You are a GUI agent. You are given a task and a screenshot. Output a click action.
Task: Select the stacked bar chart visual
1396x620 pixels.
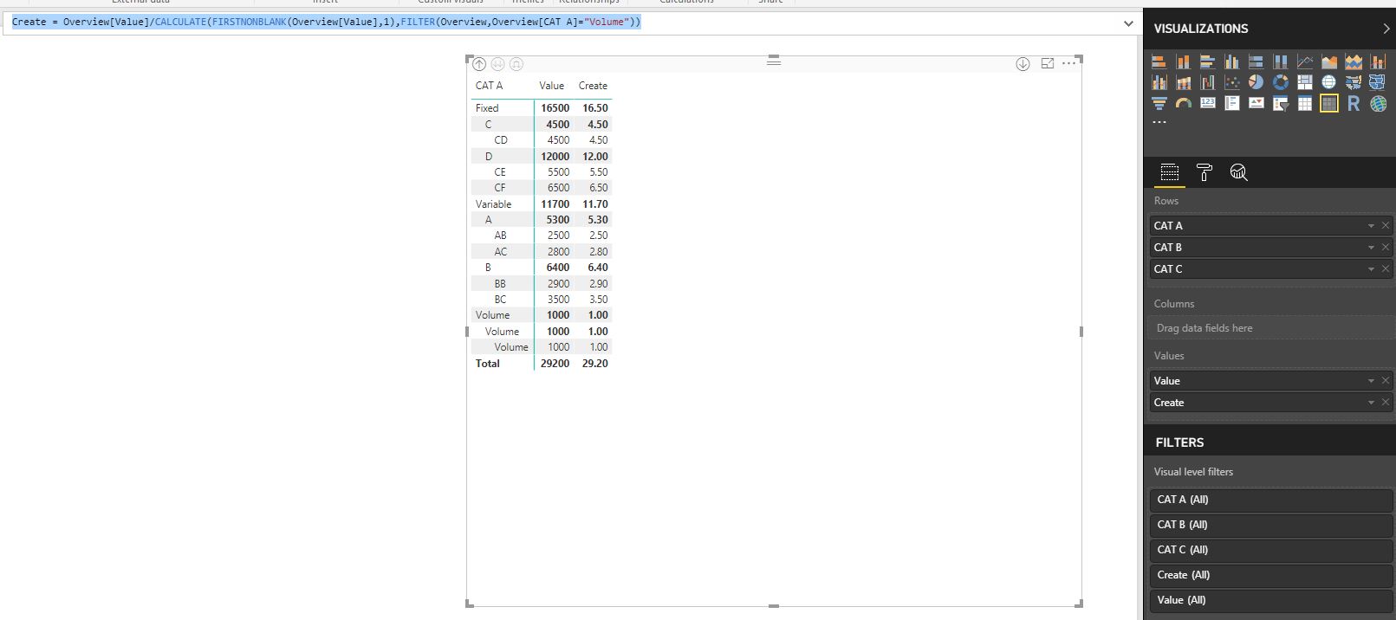(x=1159, y=61)
